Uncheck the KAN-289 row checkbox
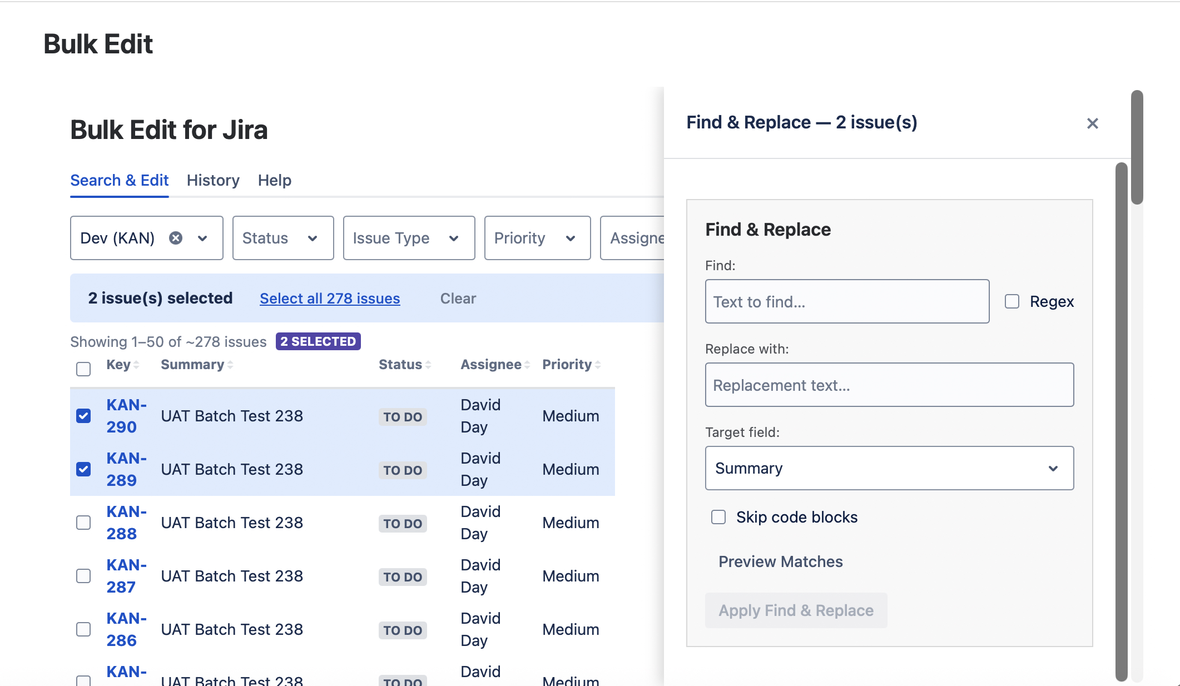Screen dimensions: 1180x686 (x=83, y=469)
